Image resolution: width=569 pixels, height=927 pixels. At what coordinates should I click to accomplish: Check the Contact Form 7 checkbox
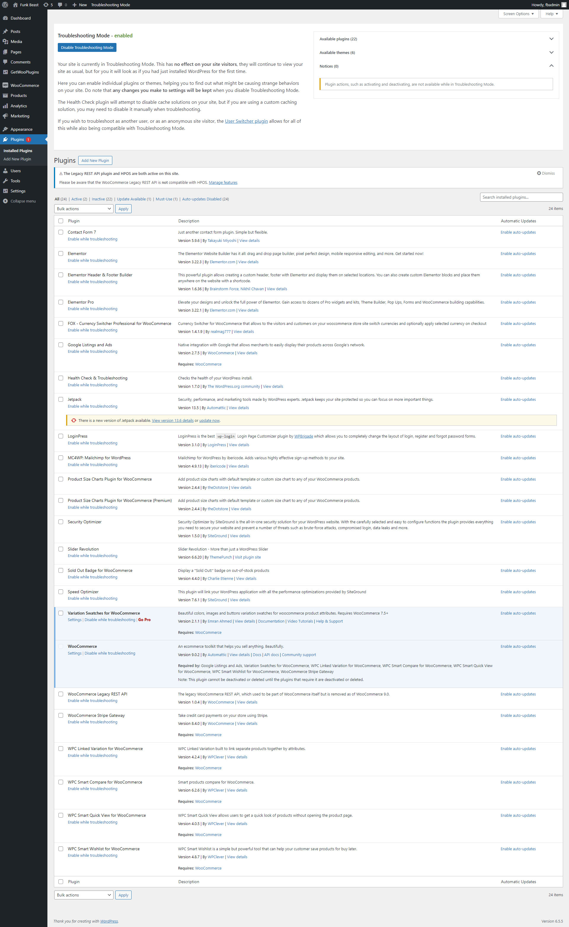point(60,232)
